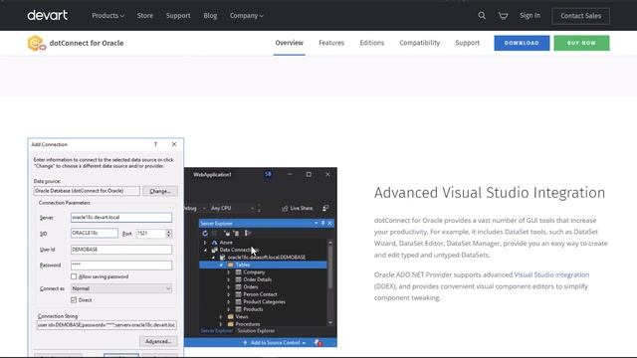Click the SB account badge in Visual Studio title

point(268,174)
